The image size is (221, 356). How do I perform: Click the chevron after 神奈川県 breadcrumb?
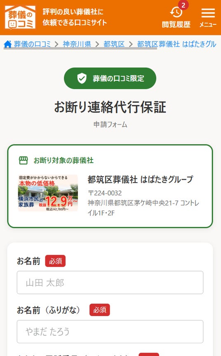pos(97,44)
